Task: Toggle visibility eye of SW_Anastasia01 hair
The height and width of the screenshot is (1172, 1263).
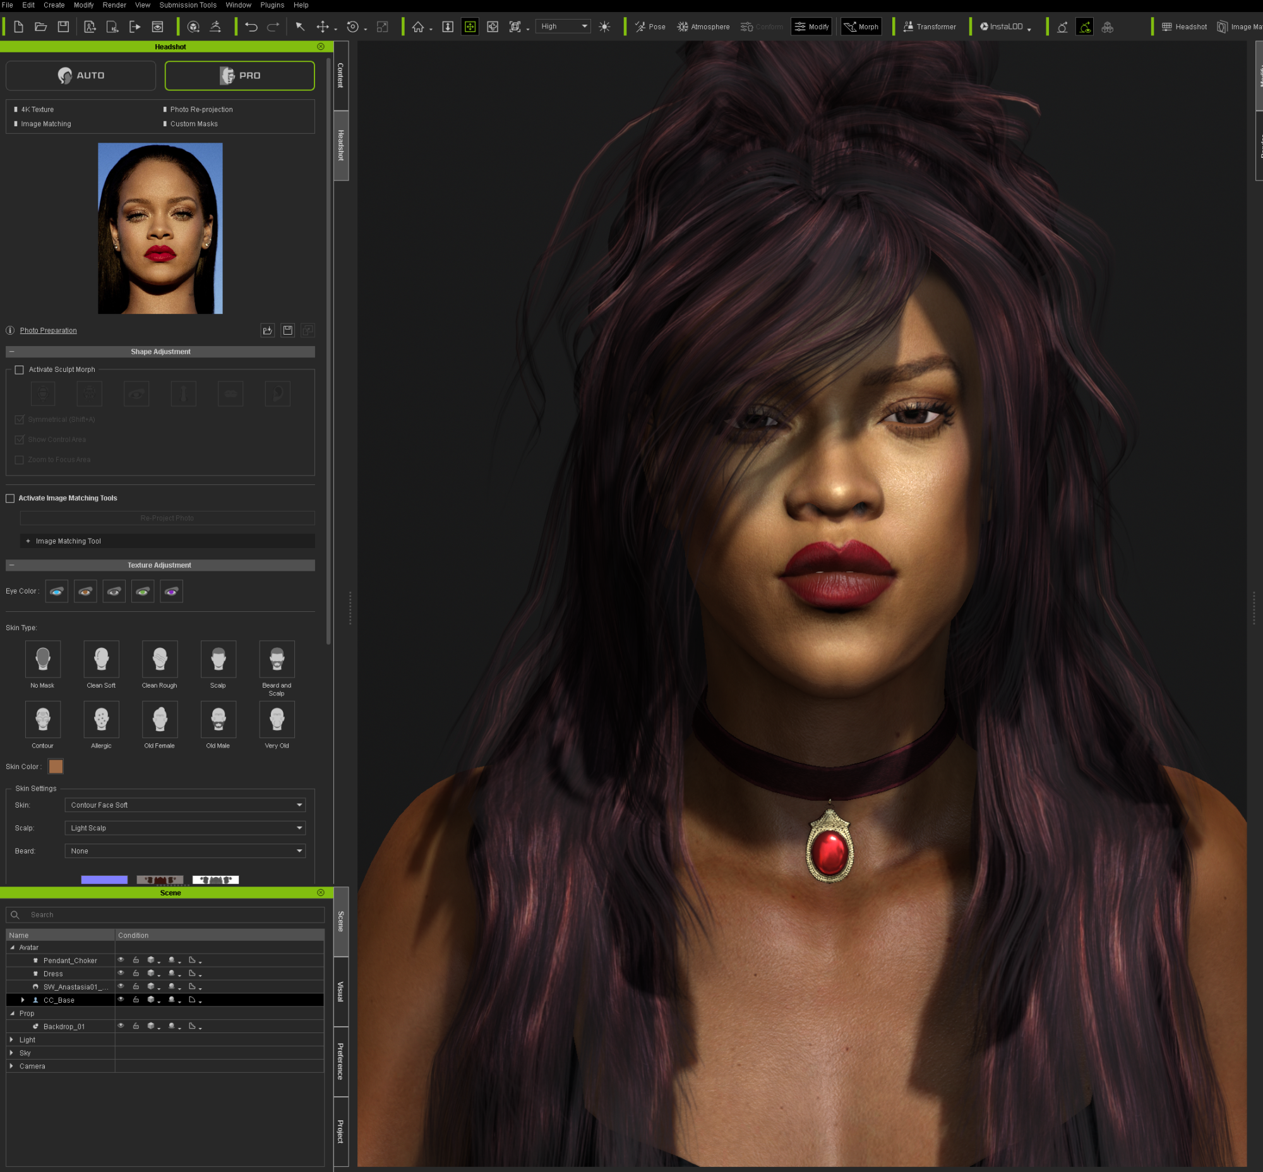Action: [x=121, y=987]
